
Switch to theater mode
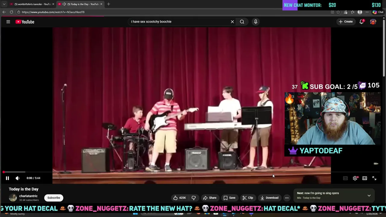tap(365, 178)
